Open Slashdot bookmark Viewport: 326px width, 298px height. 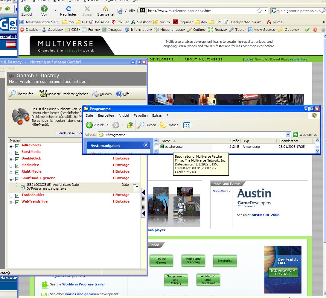(x=141, y=22)
